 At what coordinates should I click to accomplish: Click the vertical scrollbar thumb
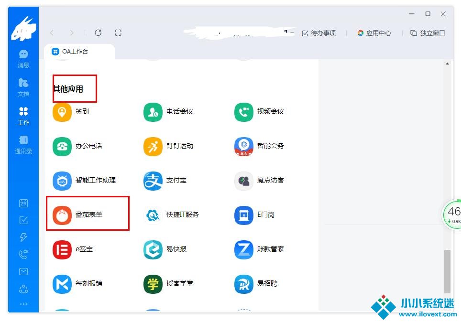coord(447,271)
